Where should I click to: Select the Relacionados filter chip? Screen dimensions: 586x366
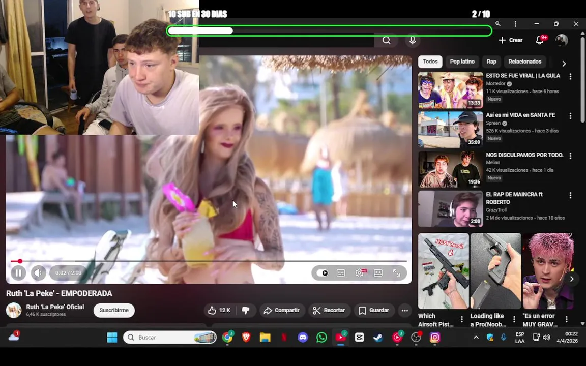tap(525, 62)
